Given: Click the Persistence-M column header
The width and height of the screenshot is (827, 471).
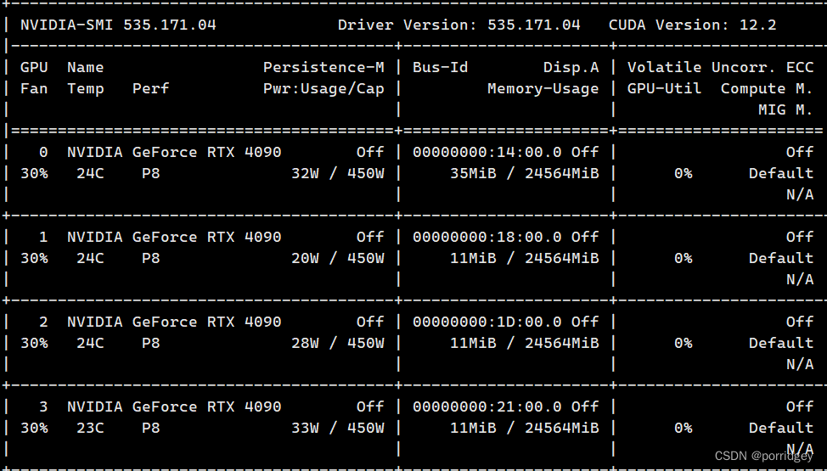Looking at the screenshot, I should coord(323,68).
